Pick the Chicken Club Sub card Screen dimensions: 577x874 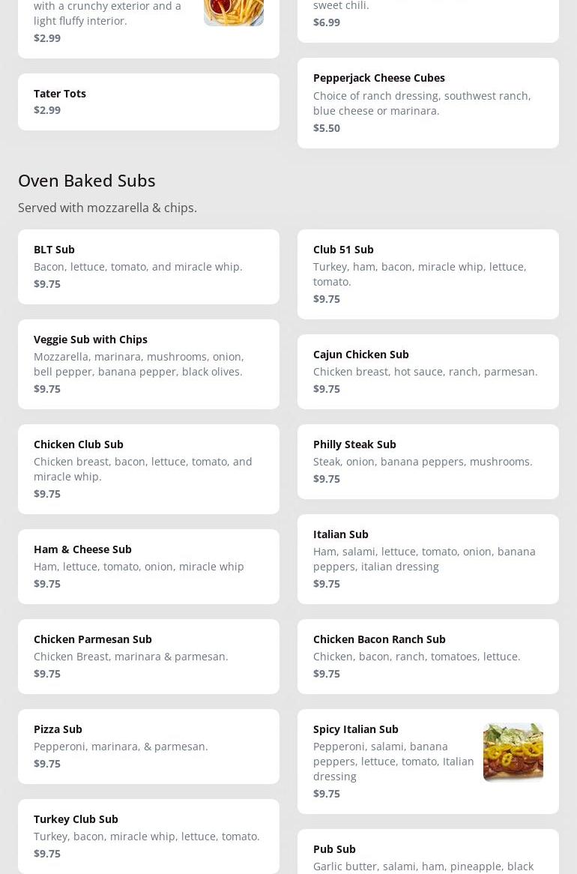(x=148, y=468)
